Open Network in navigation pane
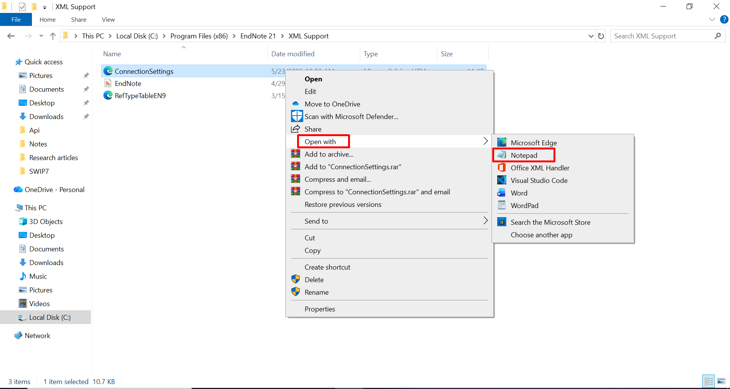Viewport: 730px width, 389px height. tap(37, 335)
